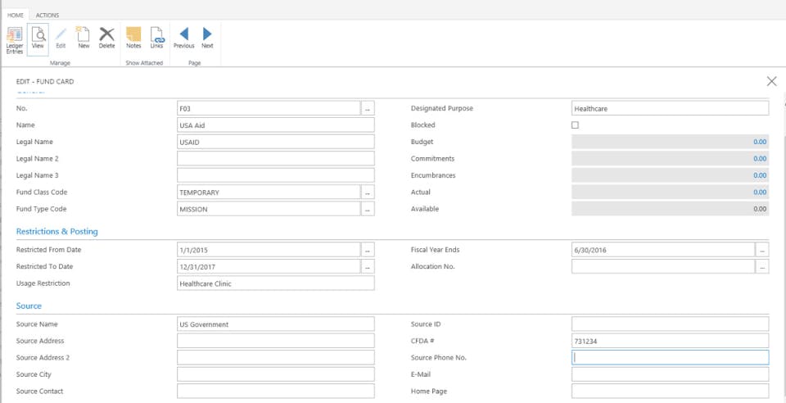Expand Allocation No. lookup button
The width and height of the screenshot is (786, 403).
[762, 266]
